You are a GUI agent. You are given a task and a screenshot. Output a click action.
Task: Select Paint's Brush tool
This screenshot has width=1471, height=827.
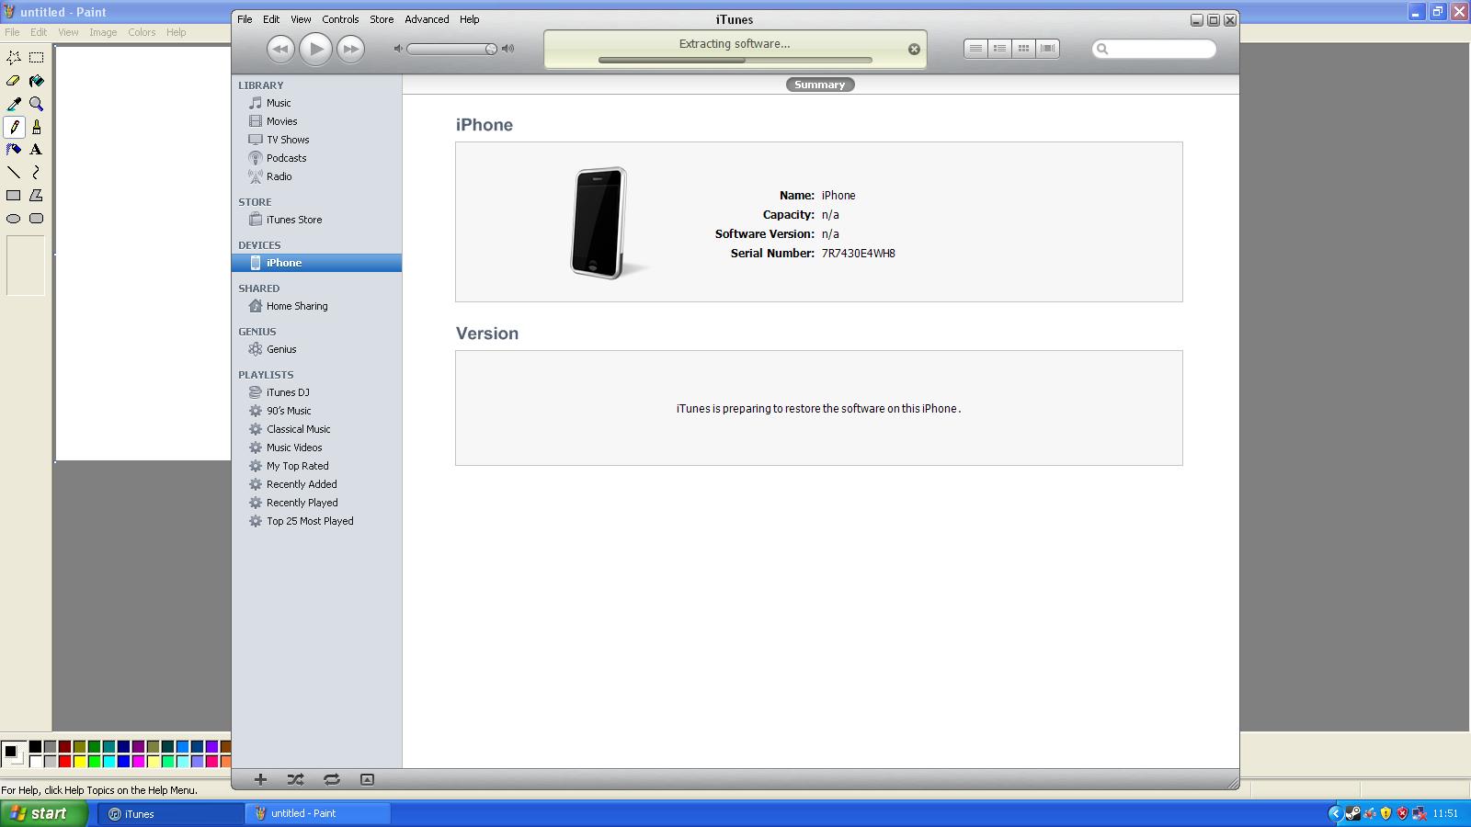point(36,127)
